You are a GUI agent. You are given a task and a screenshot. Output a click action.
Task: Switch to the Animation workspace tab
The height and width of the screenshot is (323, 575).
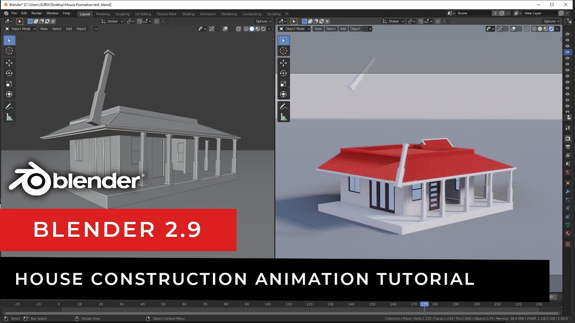coord(208,14)
